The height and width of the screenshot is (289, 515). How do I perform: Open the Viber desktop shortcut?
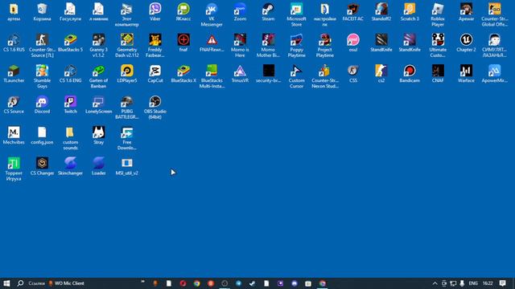155,12
